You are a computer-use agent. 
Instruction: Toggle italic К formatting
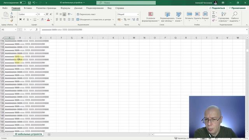(x=24, y=19)
